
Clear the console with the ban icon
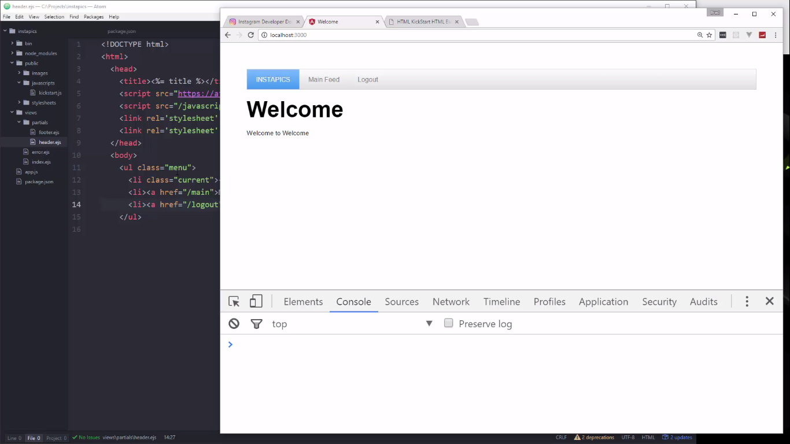point(234,324)
